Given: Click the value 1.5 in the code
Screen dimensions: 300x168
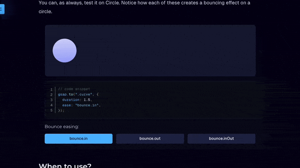Looking at the screenshot, I should [87, 100].
